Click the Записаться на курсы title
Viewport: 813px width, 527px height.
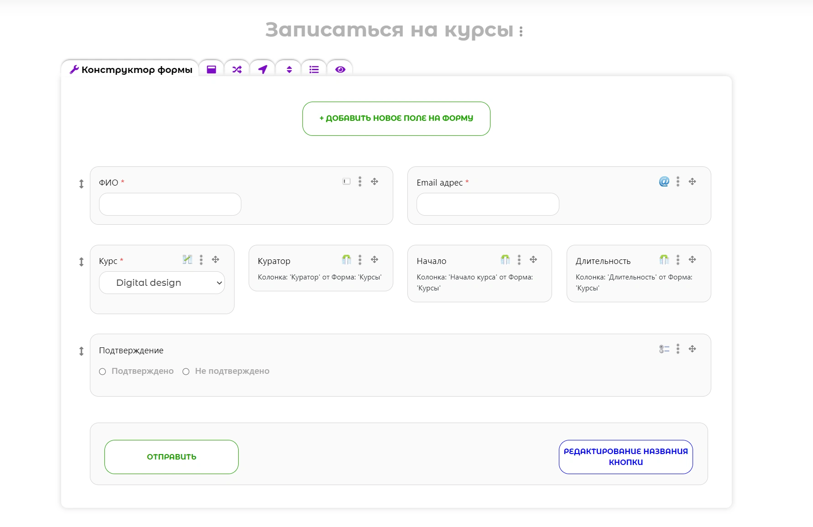[x=390, y=30]
